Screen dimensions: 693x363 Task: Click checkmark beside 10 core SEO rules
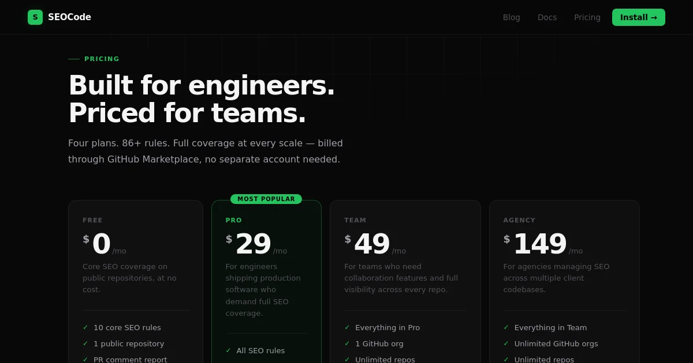(x=85, y=327)
